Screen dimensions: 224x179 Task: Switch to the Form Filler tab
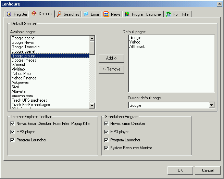pyautogui.click(x=177, y=14)
